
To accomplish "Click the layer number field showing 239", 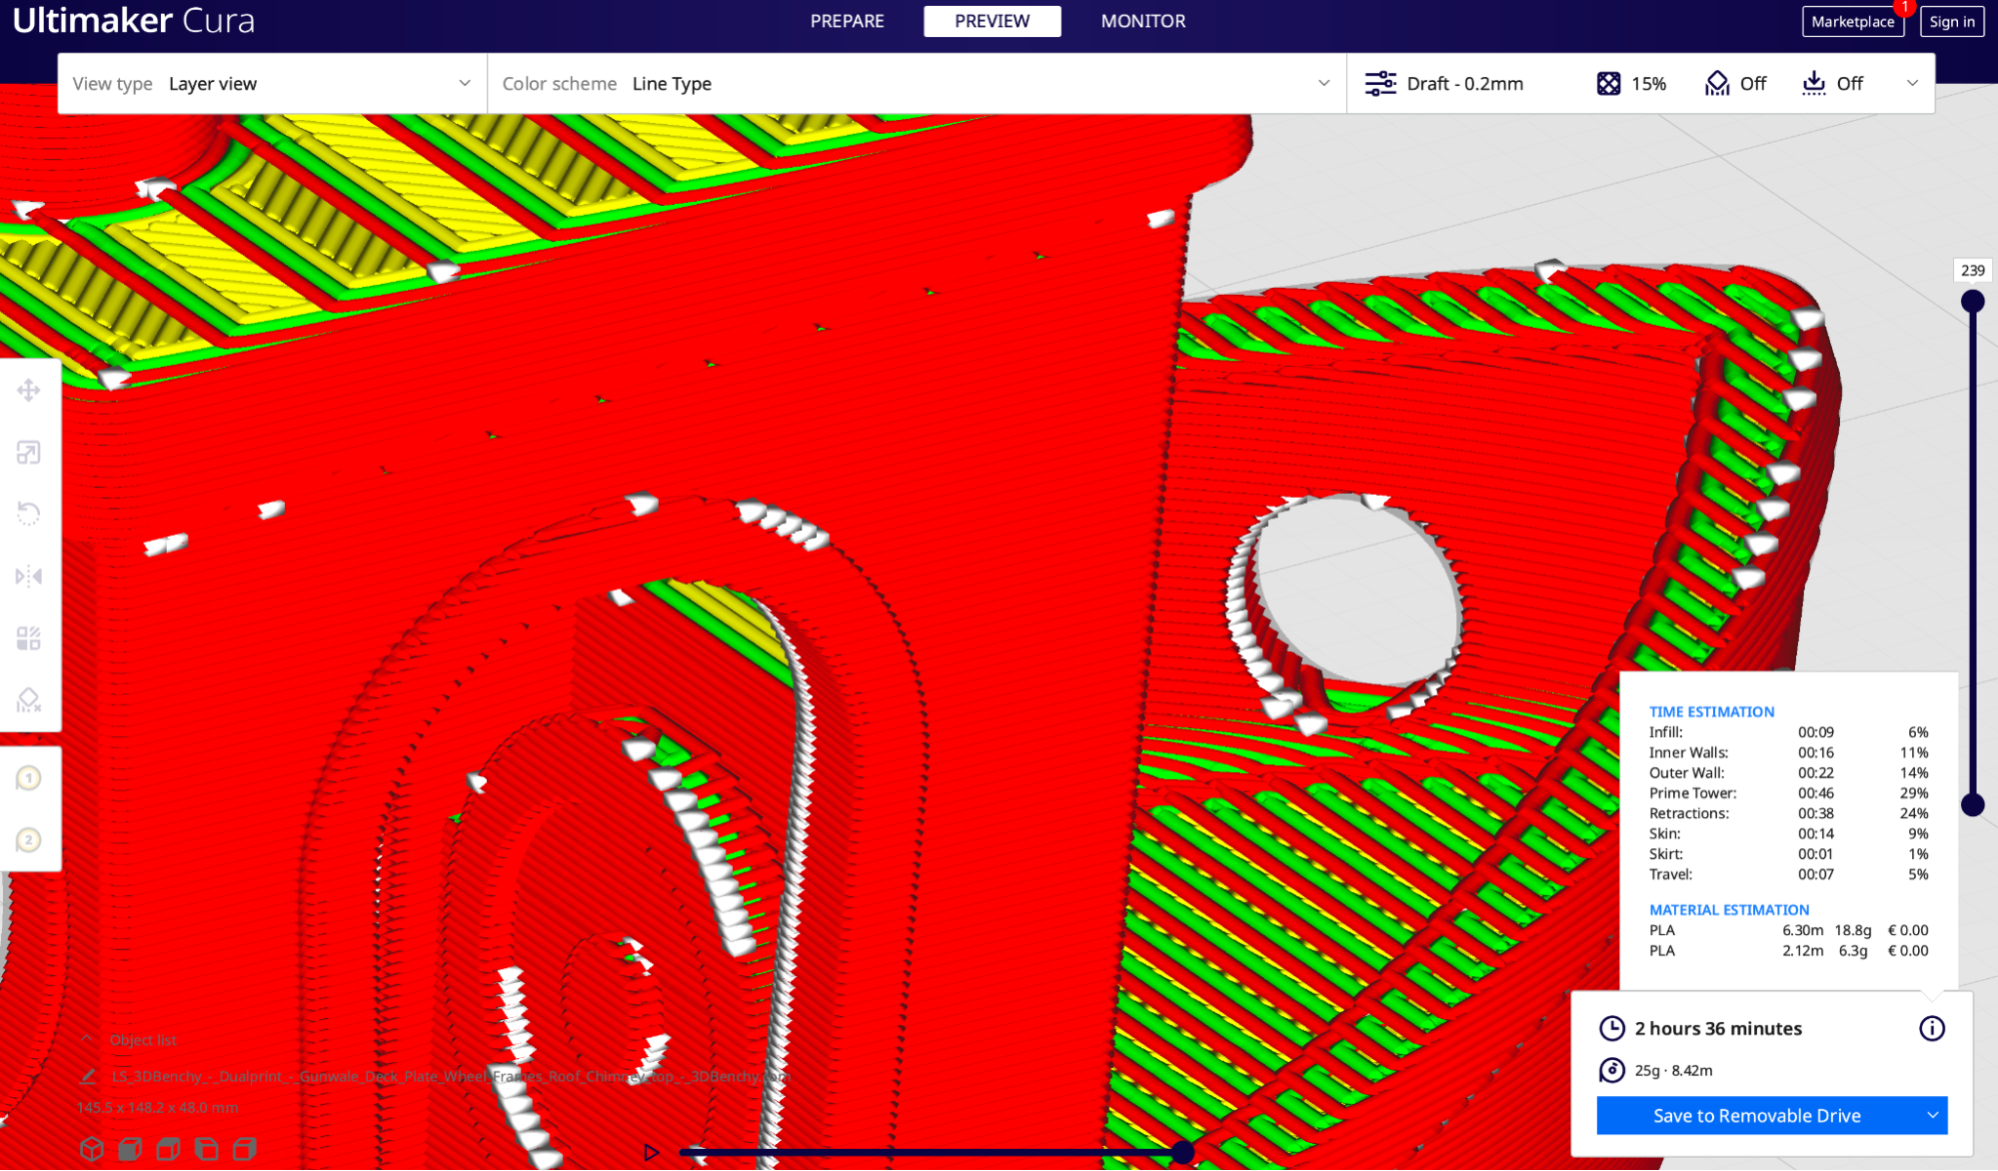I will tap(1972, 271).
